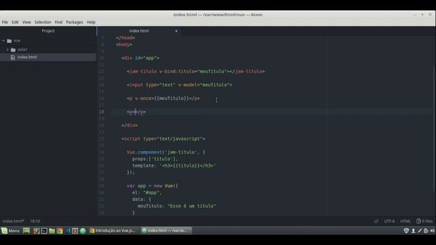
Task: Select the Project panel header
Action: [x=48, y=31]
